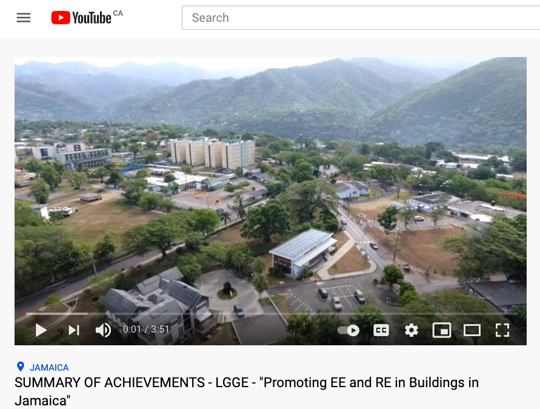This screenshot has height=409, width=540.
Task: Click the center of the video frame
Action: [x=270, y=201]
